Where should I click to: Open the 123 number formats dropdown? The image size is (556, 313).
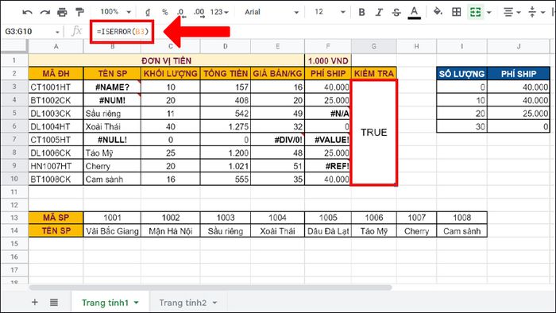[219, 13]
